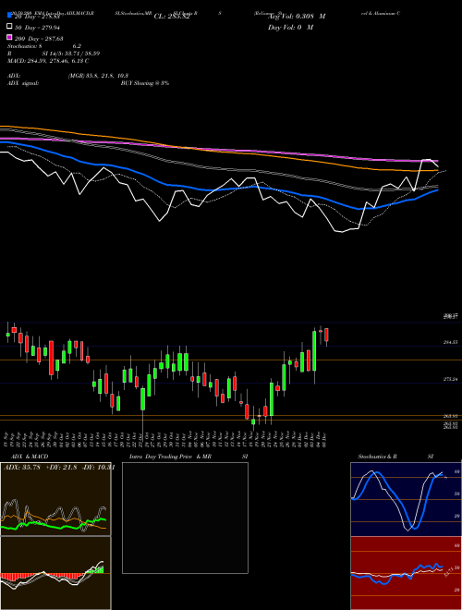
Task: Click the magenta 200 Day line end
Action: click(437, 161)
